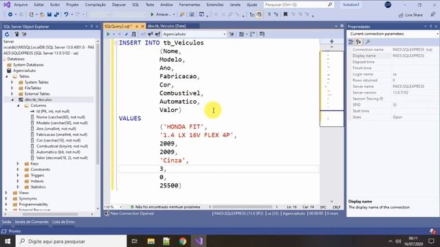Open the zoom level 130% dropdown

click(x=121, y=207)
